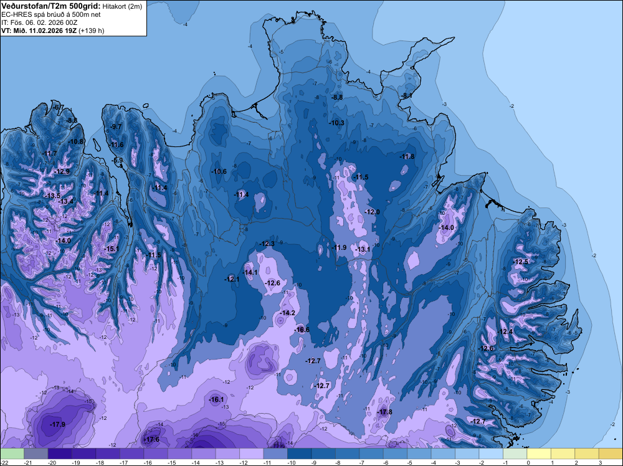Pick the -6 medium blue legend swatch
This screenshot has width=623, height=466.
tap(396, 454)
